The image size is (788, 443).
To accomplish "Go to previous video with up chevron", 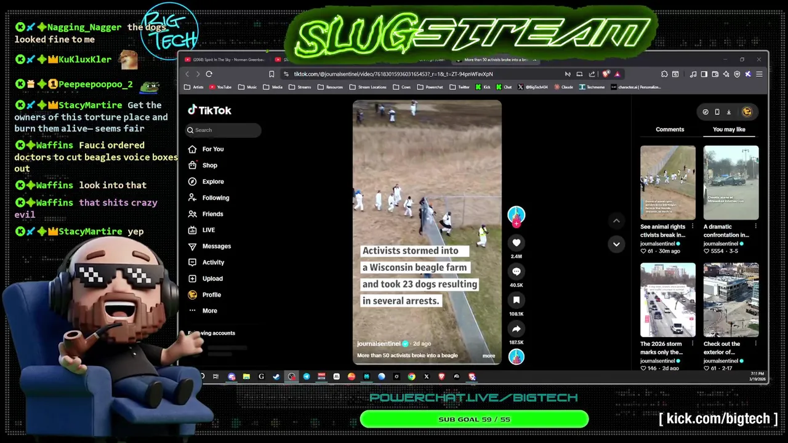I will (616, 220).
